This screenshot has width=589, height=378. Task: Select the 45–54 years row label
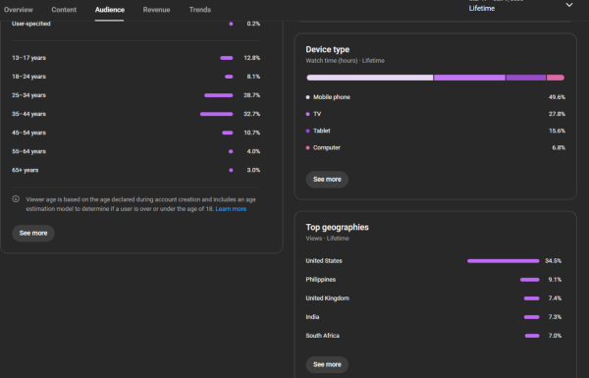[28, 133]
